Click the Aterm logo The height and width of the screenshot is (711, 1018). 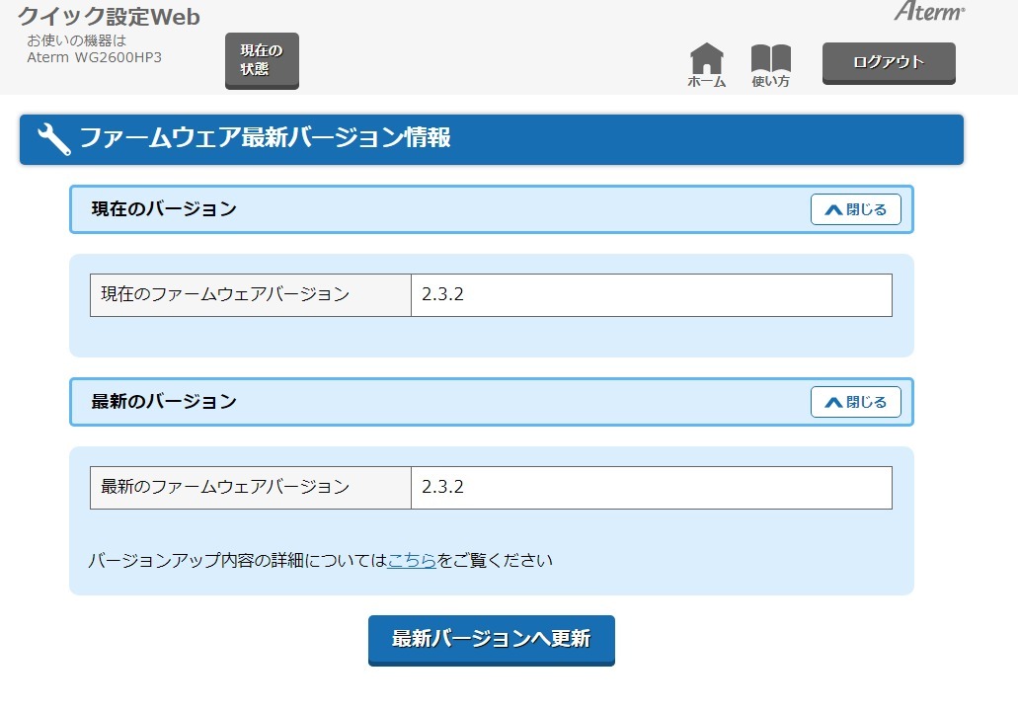[x=930, y=11]
